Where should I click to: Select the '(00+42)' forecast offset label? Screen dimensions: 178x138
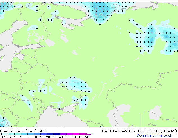pyautogui.click(x=169, y=131)
